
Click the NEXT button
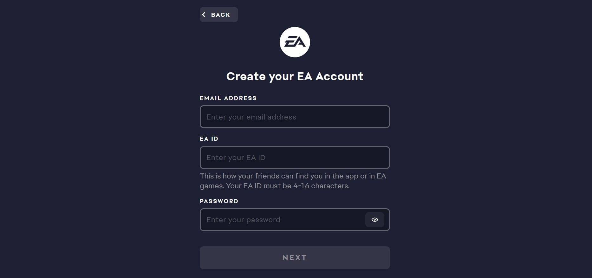click(x=295, y=258)
